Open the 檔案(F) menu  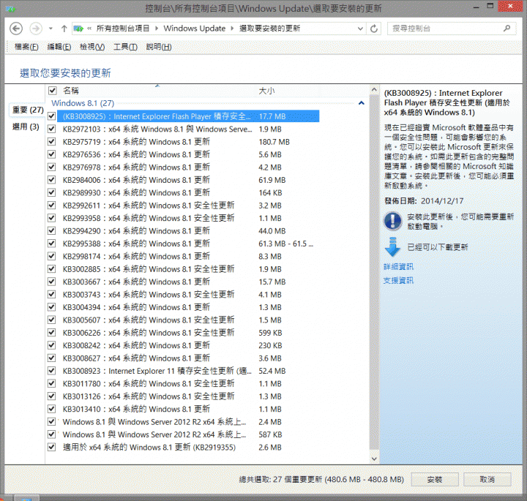[x=26, y=47]
